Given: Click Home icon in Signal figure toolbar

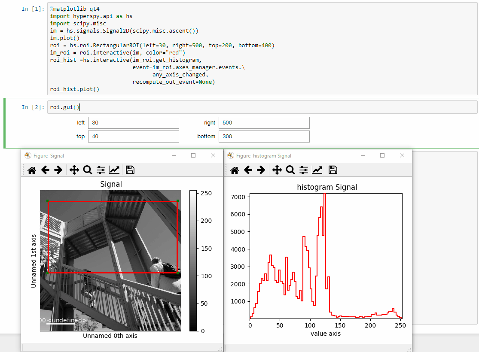Looking at the screenshot, I should [32, 170].
